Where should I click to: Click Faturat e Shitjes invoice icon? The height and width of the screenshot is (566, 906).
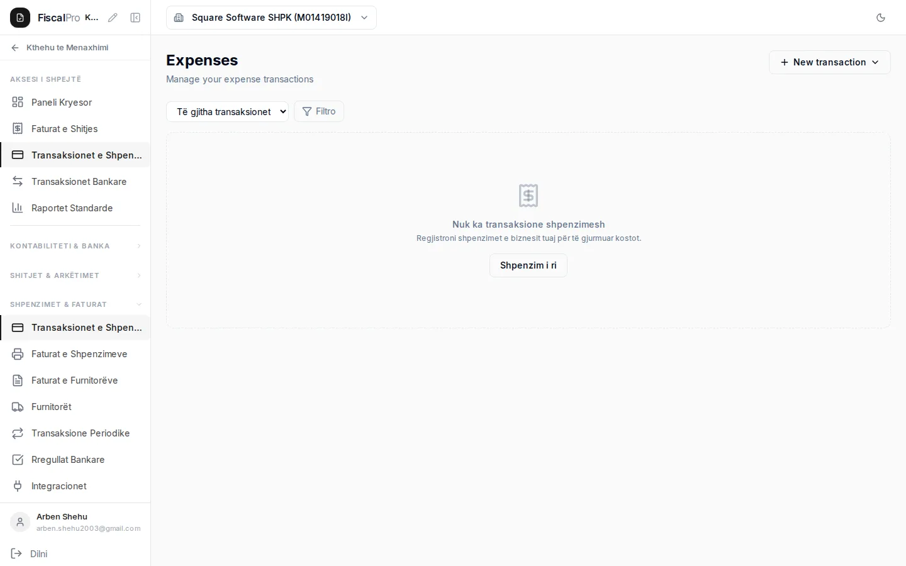tap(18, 129)
